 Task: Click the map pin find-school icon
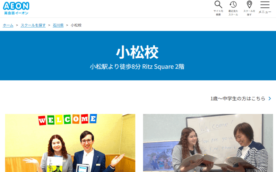pos(249,4)
